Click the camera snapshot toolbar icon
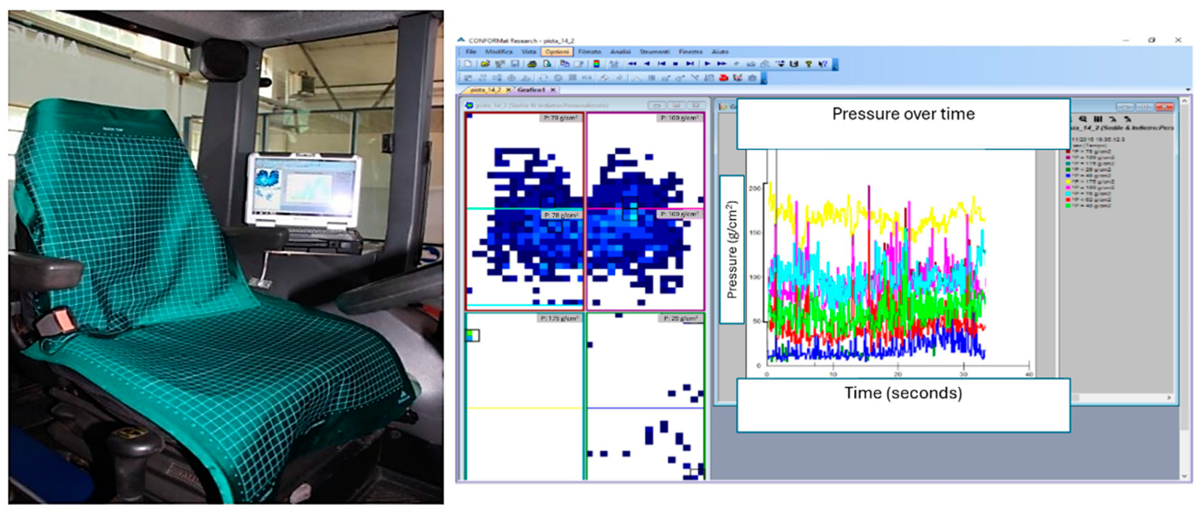 (752, 78)
